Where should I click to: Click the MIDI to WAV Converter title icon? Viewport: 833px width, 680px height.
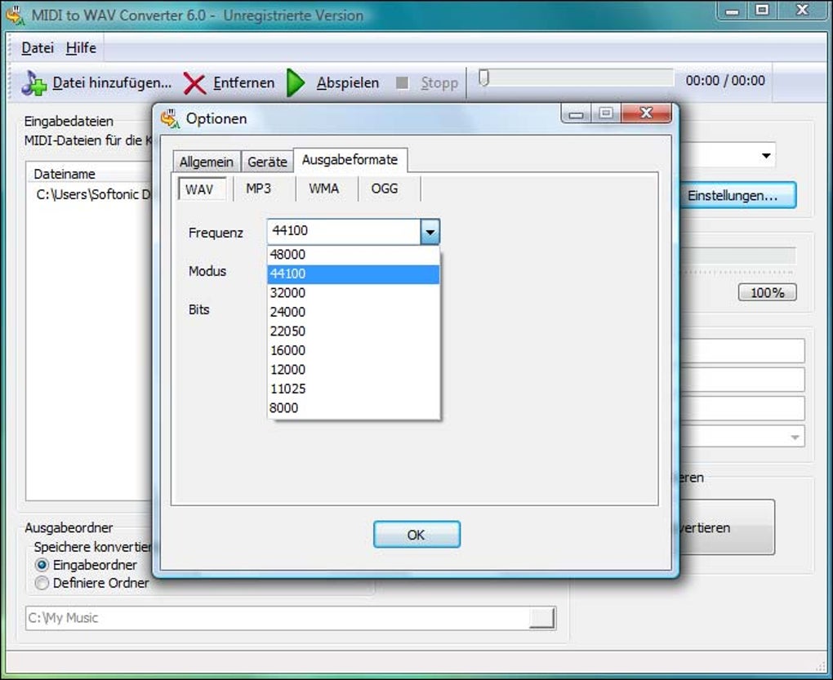[x=15, y=15]
